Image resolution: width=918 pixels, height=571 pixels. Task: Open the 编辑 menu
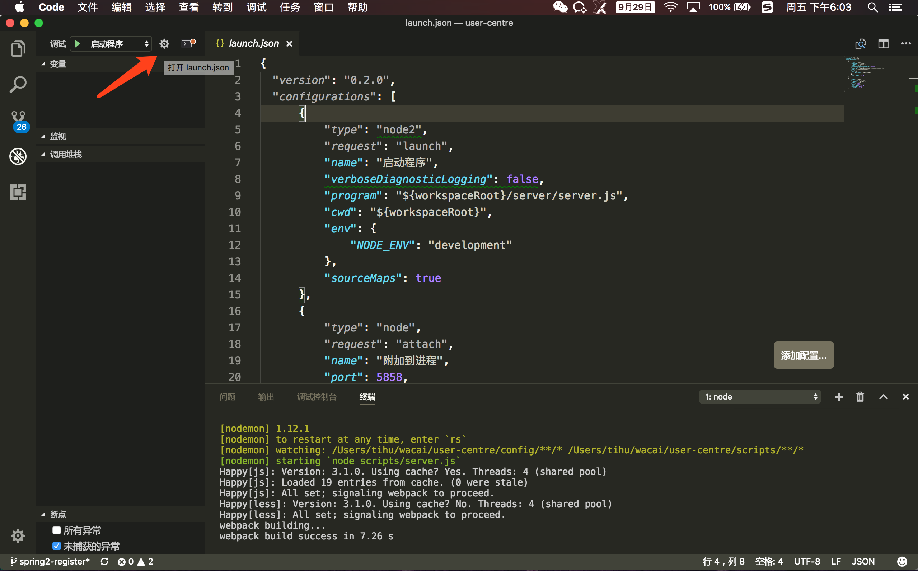[x=121, y=7]
